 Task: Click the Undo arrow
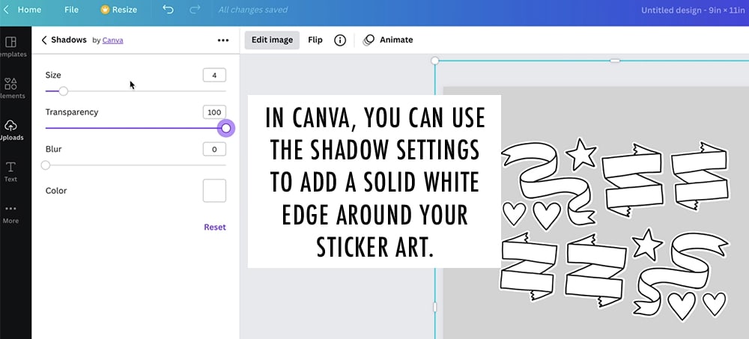click(x=168, y=10)
